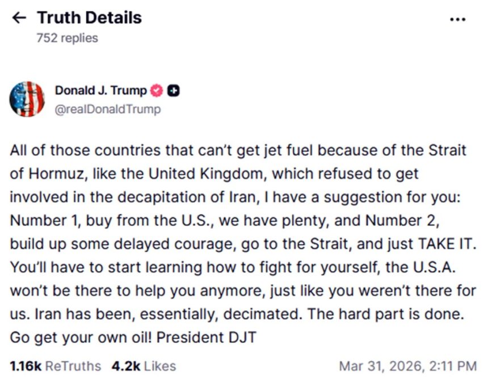The image size is (488, 380).
Task: View the 752 replies
Action: 66,38
